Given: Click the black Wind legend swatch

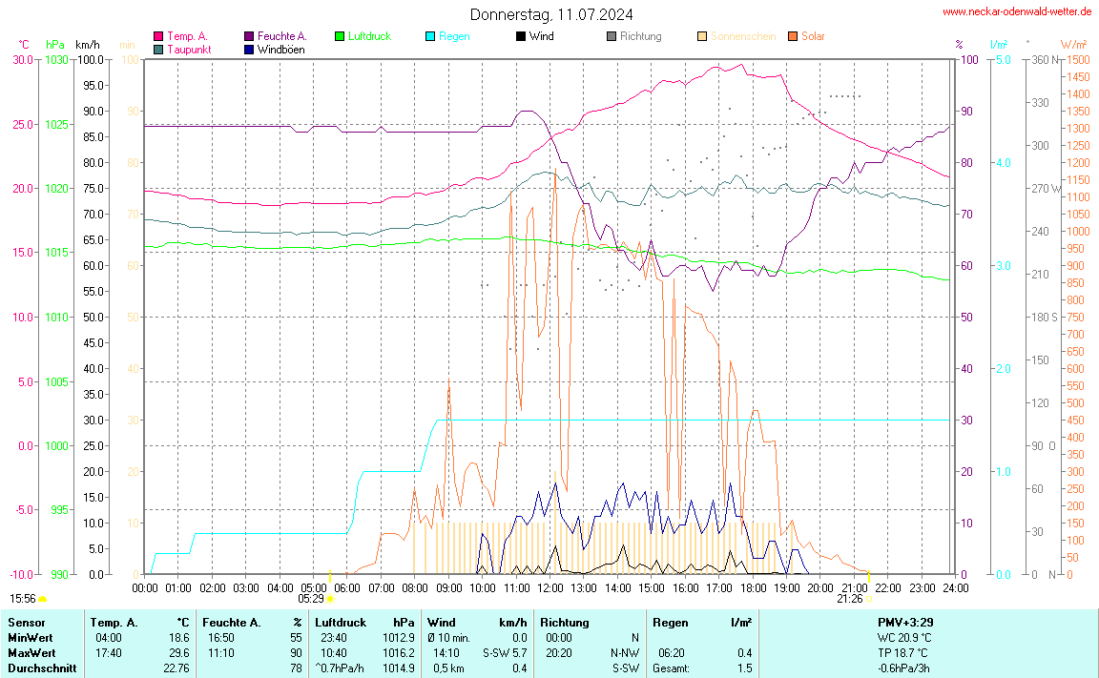Looking at the screenshot, I should [x=520, y=36].
